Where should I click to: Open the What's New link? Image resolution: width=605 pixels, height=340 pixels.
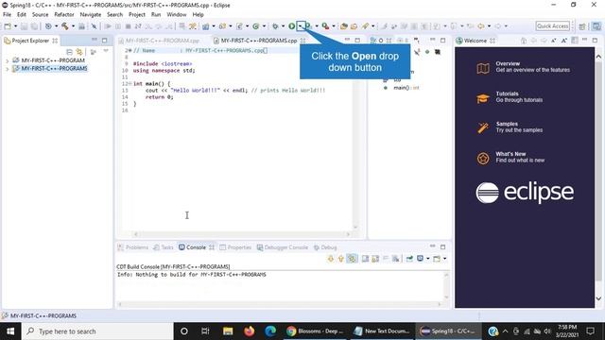[510, 157]
